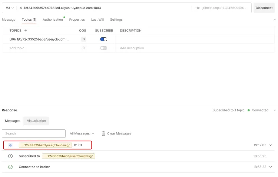Select the Messages response tab
278x177 pixels.
pos(13,121)
